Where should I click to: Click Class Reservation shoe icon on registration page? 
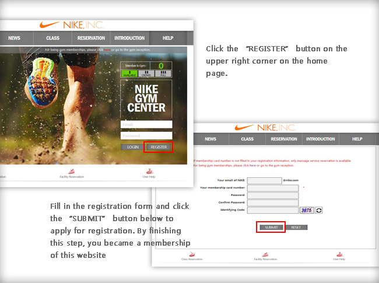coord(192,254)
